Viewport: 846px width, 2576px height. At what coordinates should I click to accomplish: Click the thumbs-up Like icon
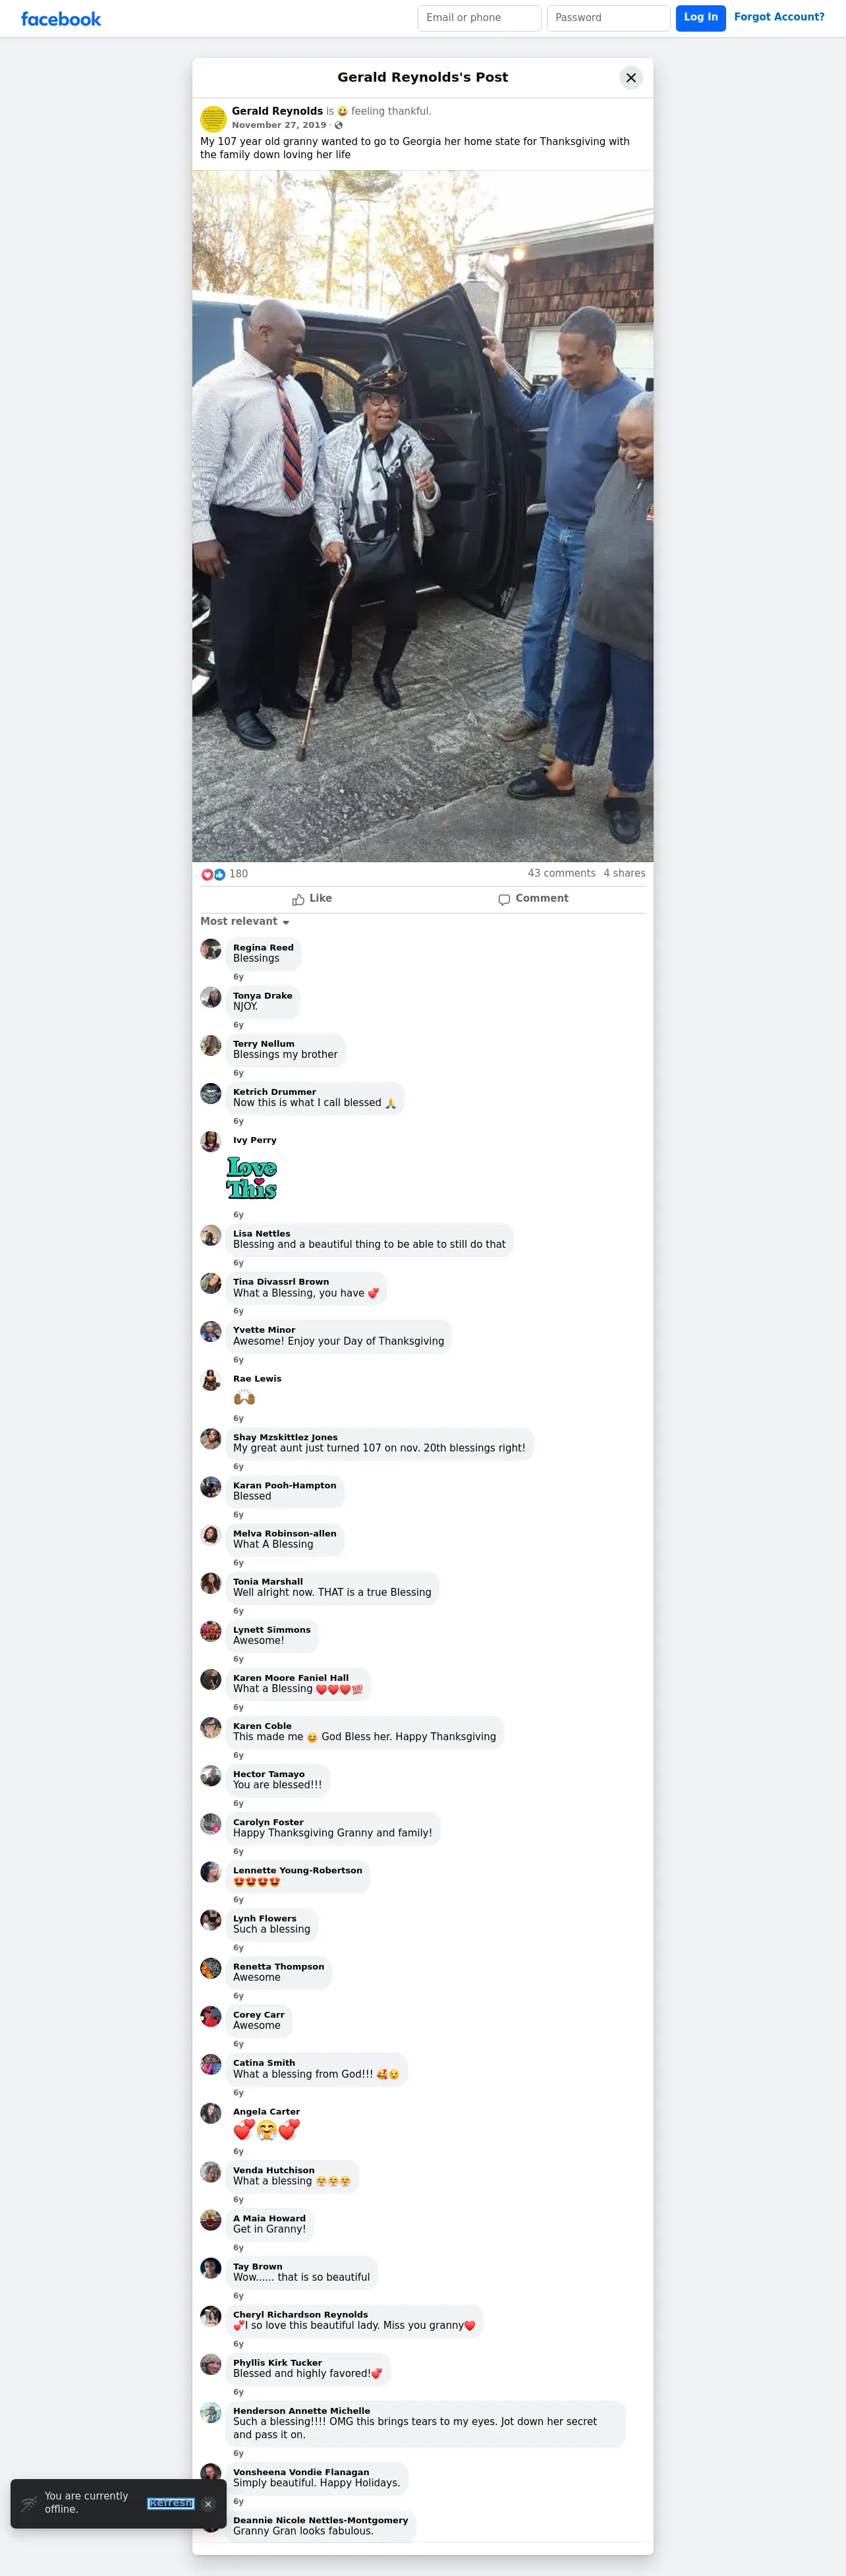coord(298,899)
